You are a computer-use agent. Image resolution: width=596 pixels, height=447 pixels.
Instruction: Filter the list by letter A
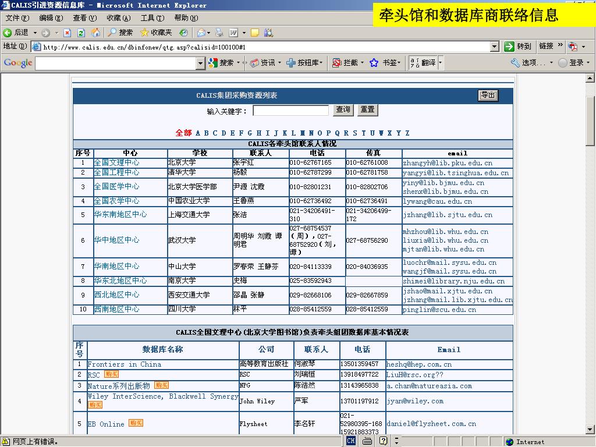point(198,133)
